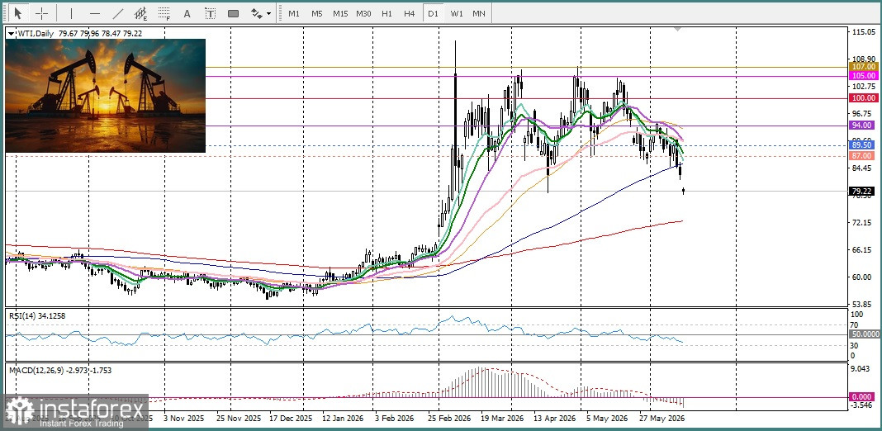The image size is (882, 431).
Task: Click the 60.00 price axis value
Action: click(x=861, y=277)
